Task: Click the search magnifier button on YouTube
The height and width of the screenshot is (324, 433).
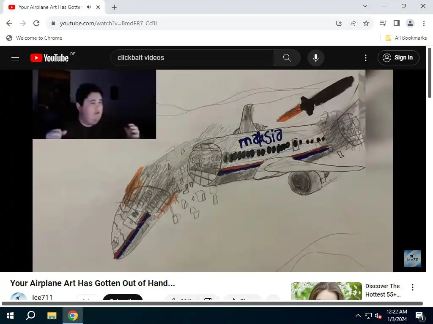Action: [x=287, y=58]
